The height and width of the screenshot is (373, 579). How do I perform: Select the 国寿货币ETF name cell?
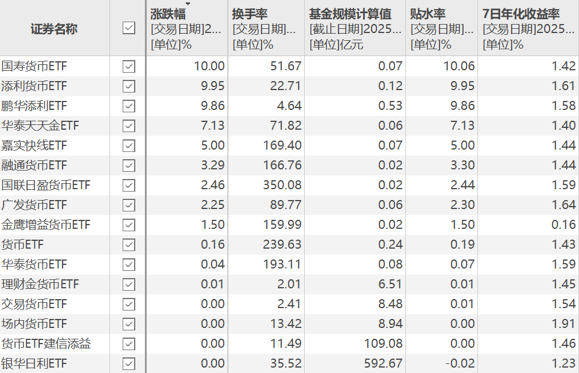point(55,67)
